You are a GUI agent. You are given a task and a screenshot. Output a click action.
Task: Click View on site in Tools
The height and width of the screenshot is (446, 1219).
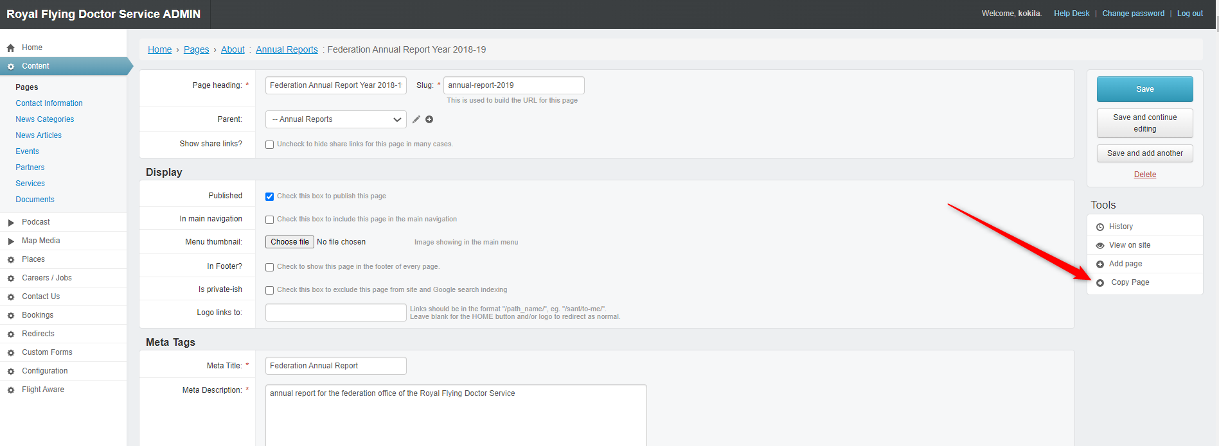1130,245
